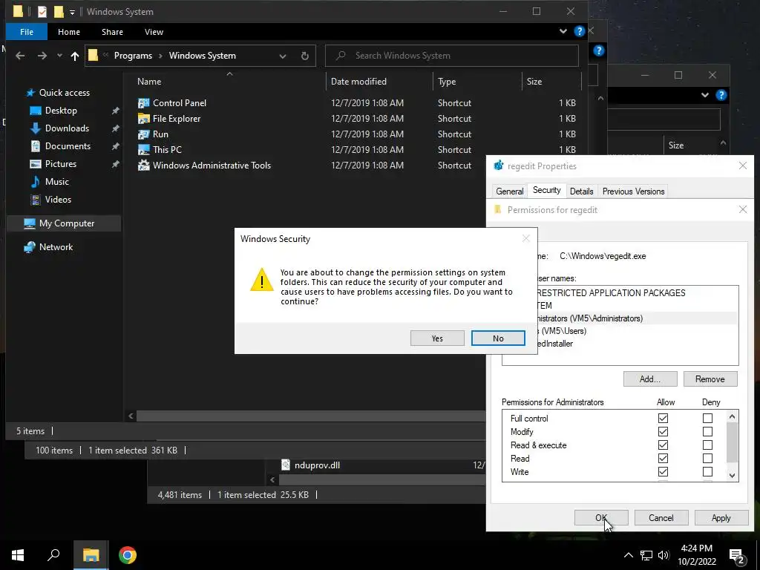Image resolution: width=760 pixels, height=570 pixels.
Task: Click Apply in the Permissions dialog
Action: coord(721,517)
